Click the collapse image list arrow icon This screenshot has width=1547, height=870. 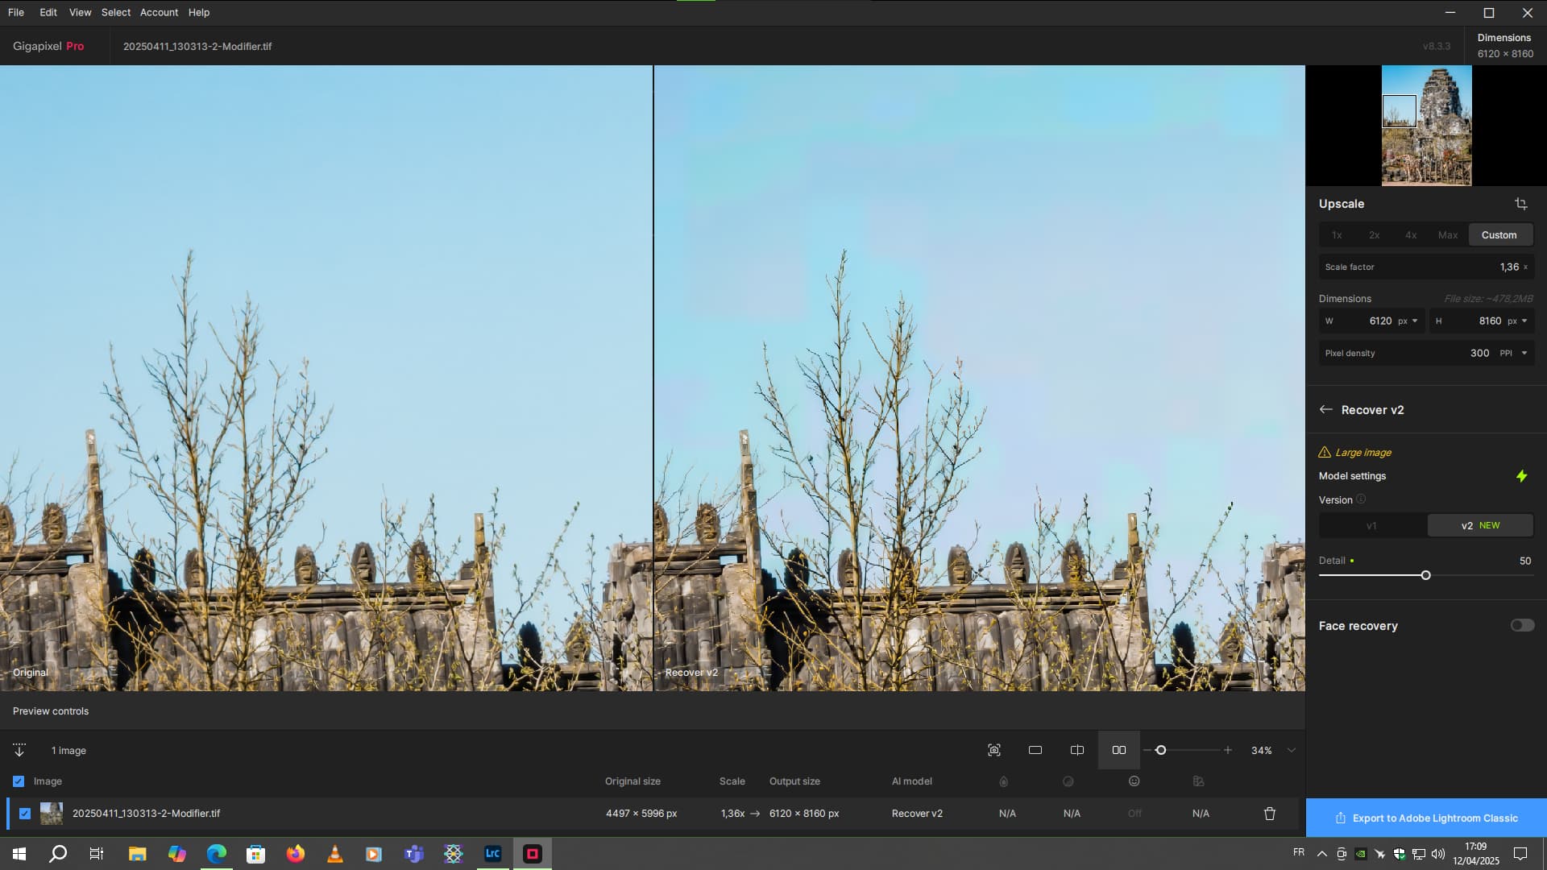click(19, 750)
